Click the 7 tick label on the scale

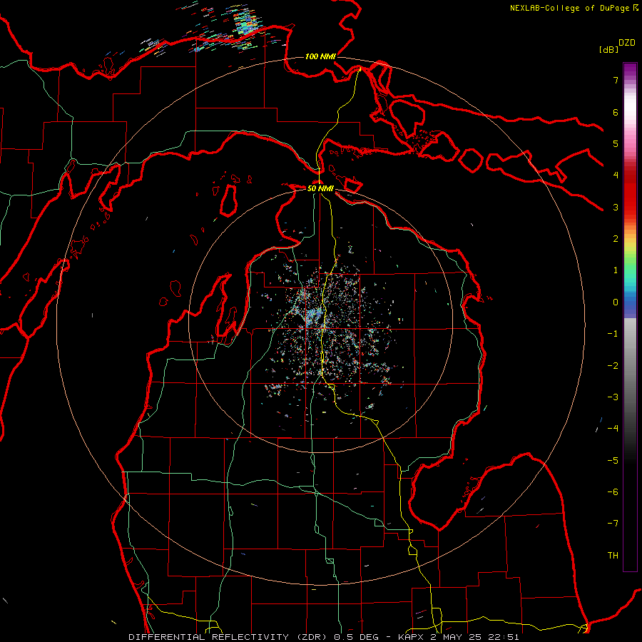click(616, 80)
